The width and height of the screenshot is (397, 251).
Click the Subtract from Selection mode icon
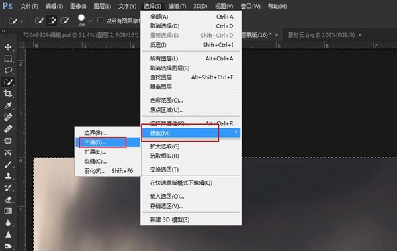(64, 21)
